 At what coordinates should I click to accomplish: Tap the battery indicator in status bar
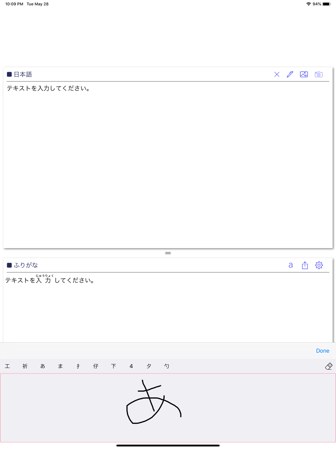pyautogui.click(x=326, y=4)
